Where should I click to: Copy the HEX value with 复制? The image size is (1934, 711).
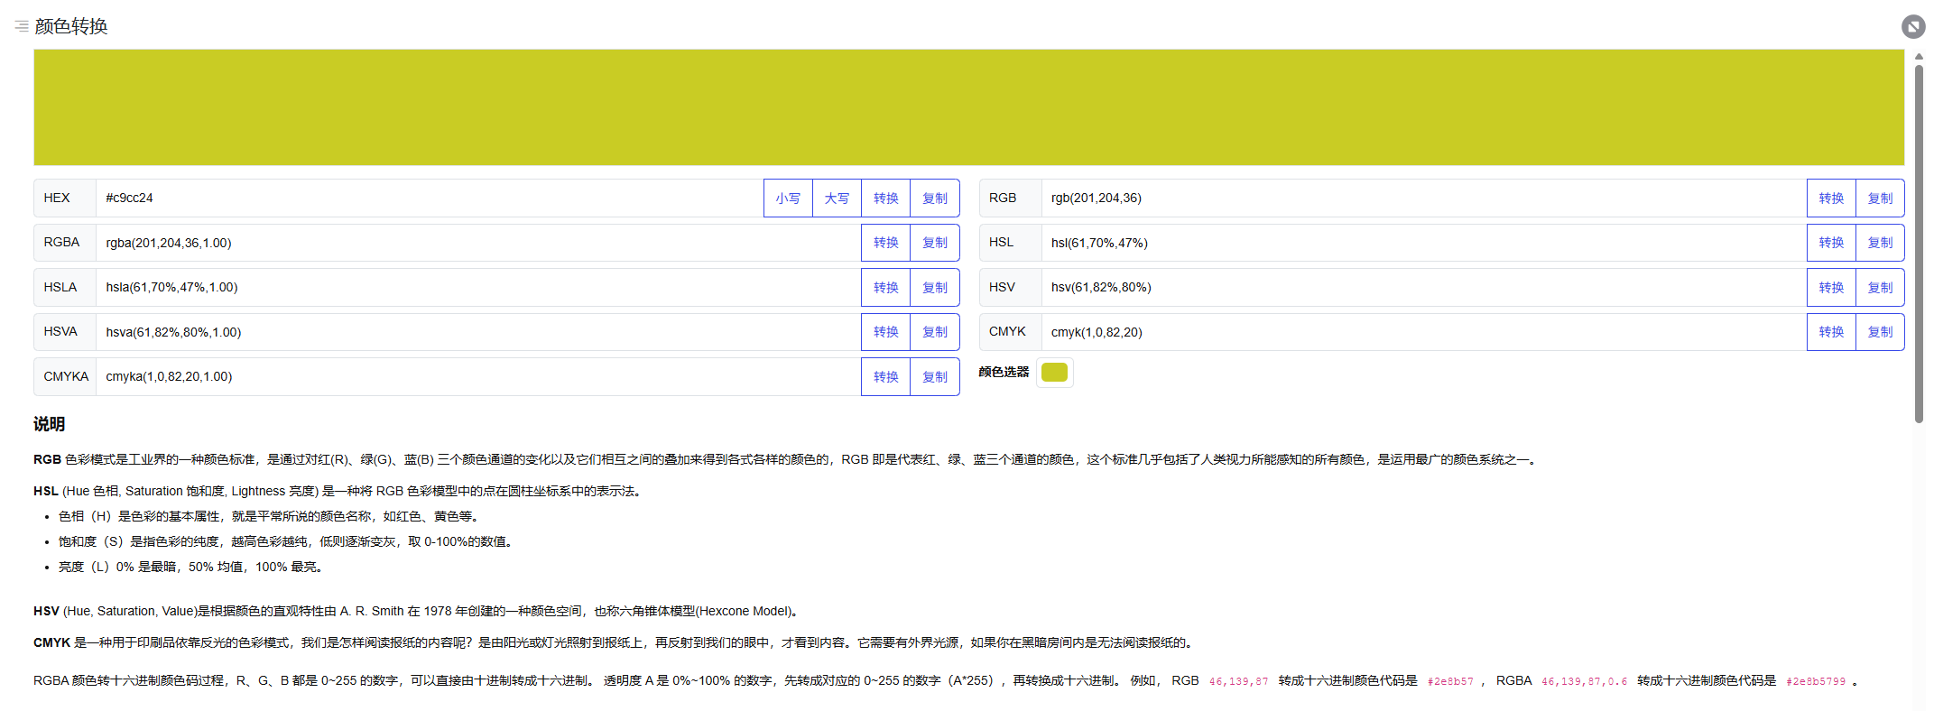pyautogui.click(x=934, y=199)
